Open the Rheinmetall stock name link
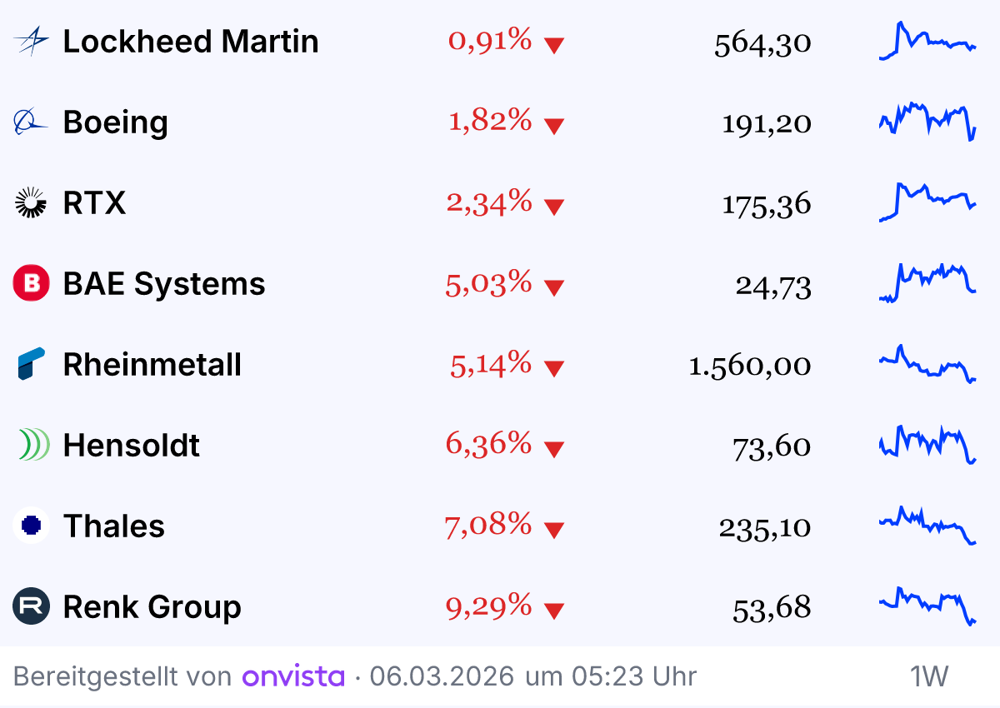The image size is (1000, 708). pos(152,365)
